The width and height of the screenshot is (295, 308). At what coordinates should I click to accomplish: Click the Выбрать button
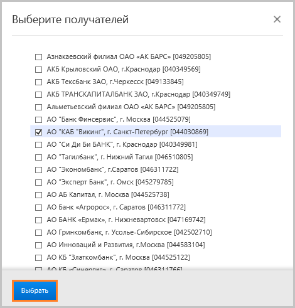(x=35, y=290)
